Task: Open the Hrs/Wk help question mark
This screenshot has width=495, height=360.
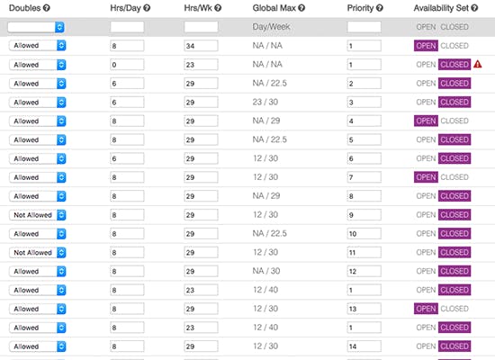Action: pyautogui.click(x=218, y=8)
